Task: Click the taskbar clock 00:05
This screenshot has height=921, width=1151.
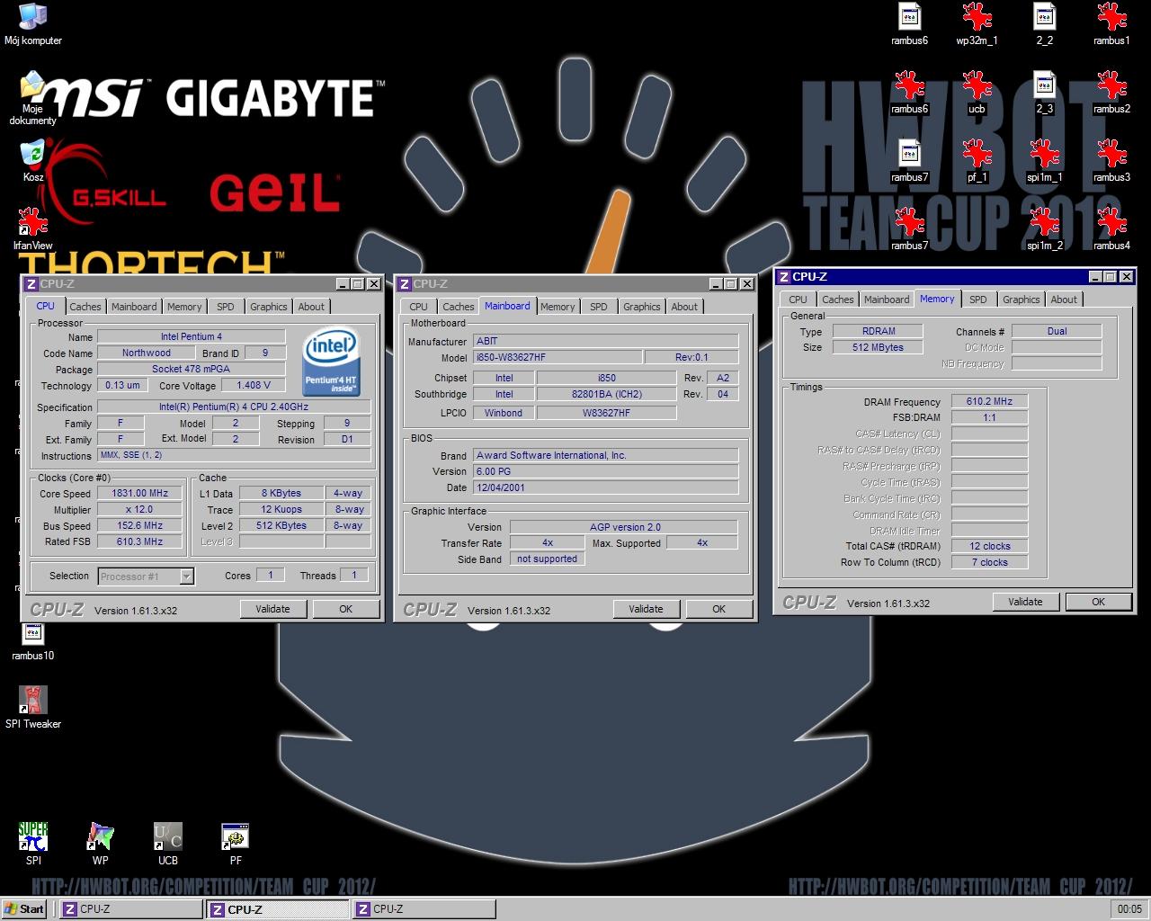Action: click(x=1129, y=909)
